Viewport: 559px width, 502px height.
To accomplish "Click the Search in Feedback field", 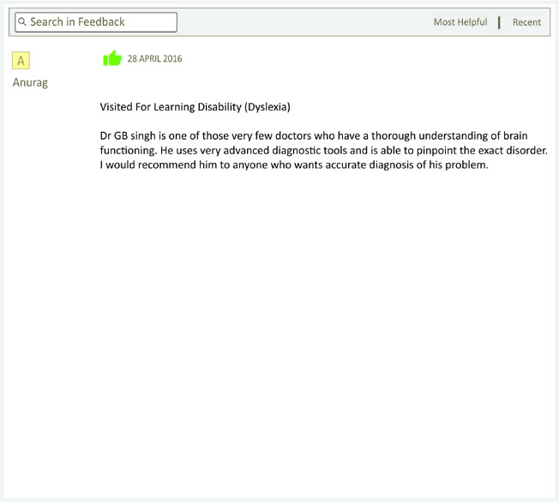I will pos(96,22).
